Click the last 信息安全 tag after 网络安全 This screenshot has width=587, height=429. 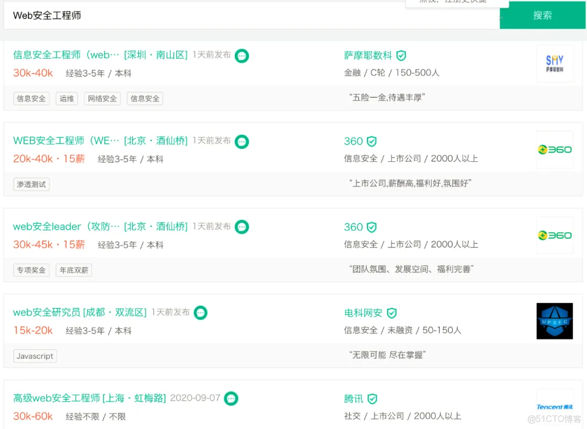click(x=145, y=98)
